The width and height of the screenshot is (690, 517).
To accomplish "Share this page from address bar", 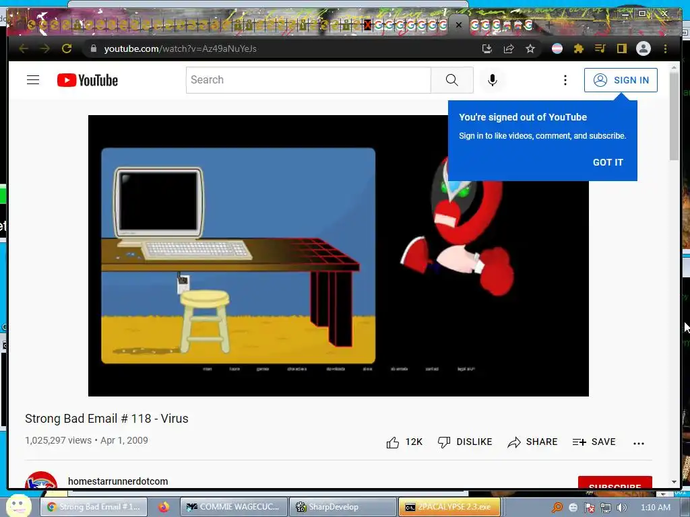I will pos(509,48).
